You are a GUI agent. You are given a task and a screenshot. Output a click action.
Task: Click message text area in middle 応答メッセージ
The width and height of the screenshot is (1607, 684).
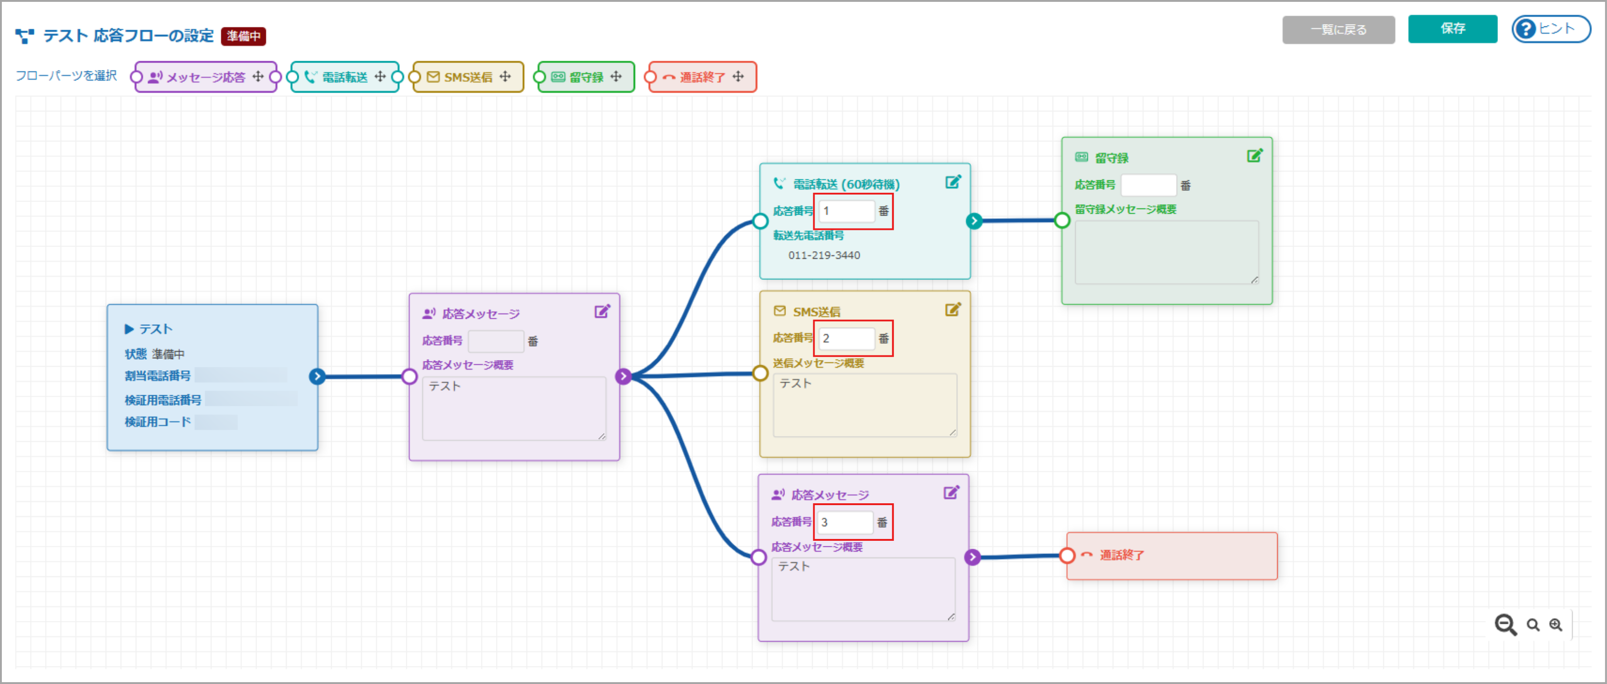514,408
